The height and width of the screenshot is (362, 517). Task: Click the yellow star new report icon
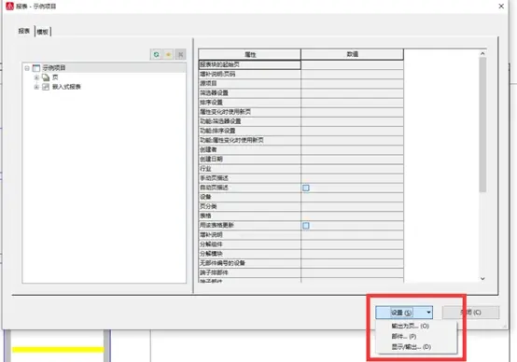coord(169,54)
